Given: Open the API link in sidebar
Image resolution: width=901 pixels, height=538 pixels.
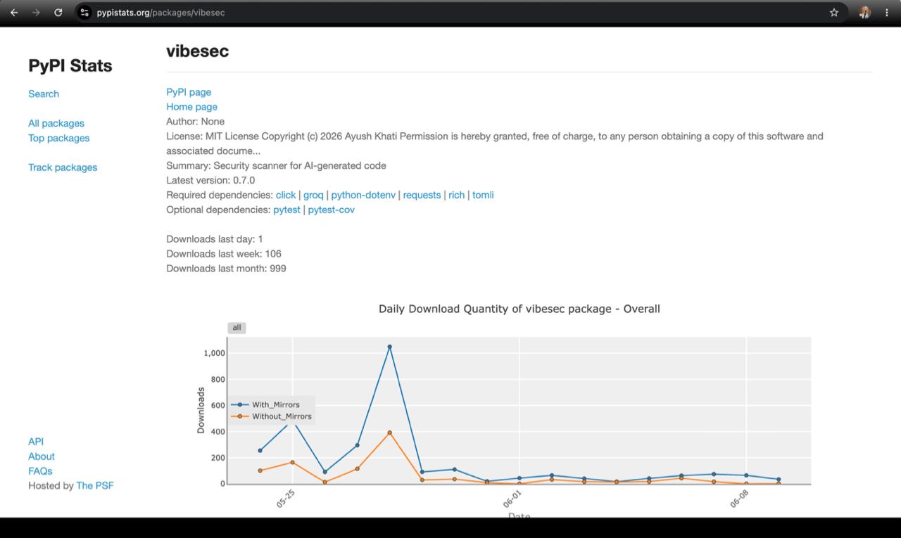Looking at the screenshot, I should (x=36, y=442).
